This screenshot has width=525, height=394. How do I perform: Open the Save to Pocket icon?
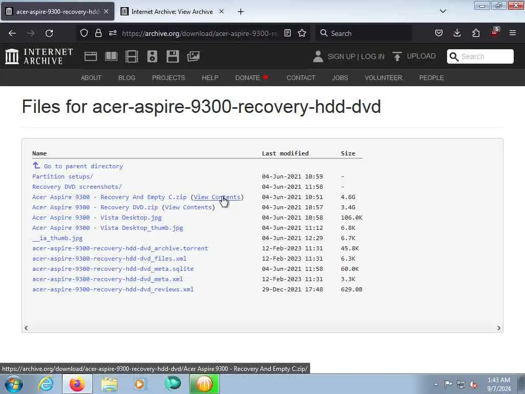(x=439, y=33)
